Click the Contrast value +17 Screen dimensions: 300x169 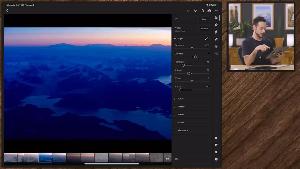tap(208, 54)
